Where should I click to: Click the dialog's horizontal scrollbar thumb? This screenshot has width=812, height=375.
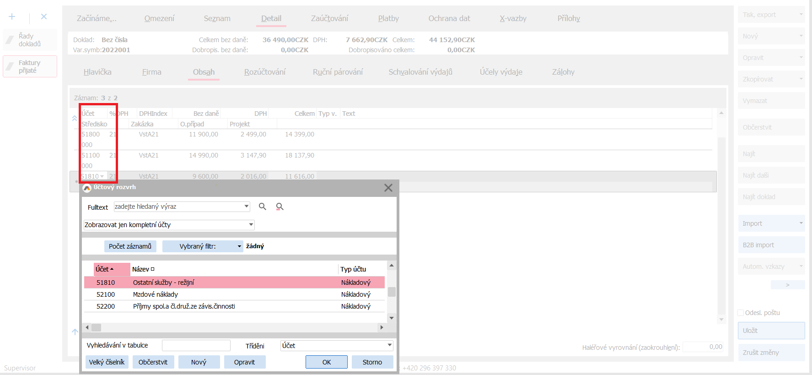[96, 327]
